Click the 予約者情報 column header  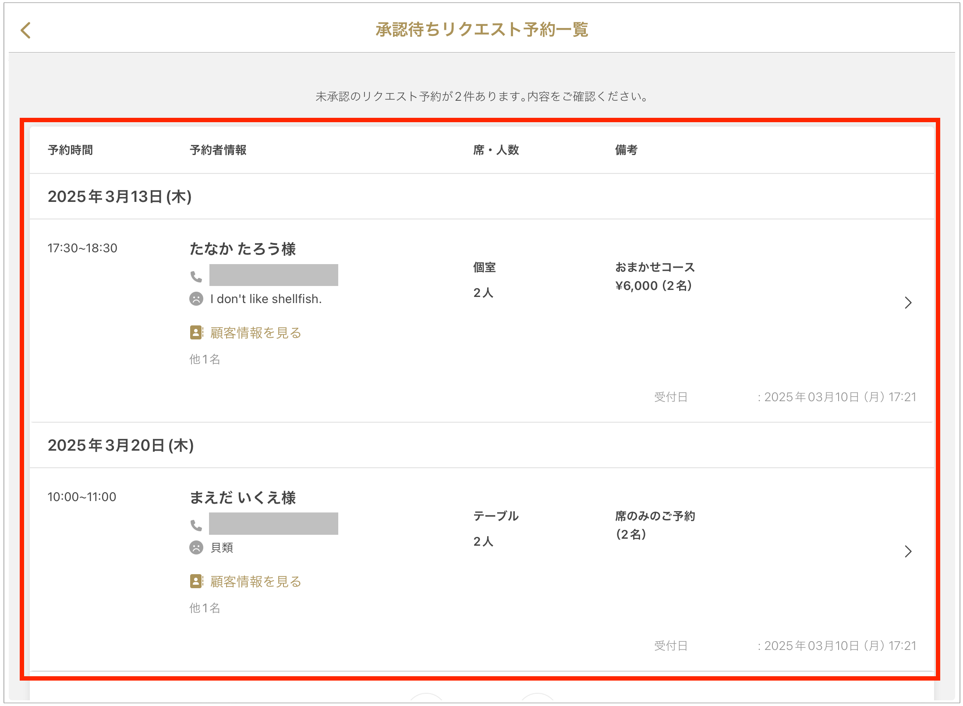(218, 150)
